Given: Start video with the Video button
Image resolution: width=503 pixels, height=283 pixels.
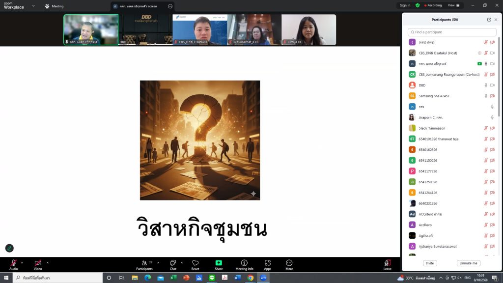Looking at the screenshot, I should pyautogui.click(x=38, y=264).
